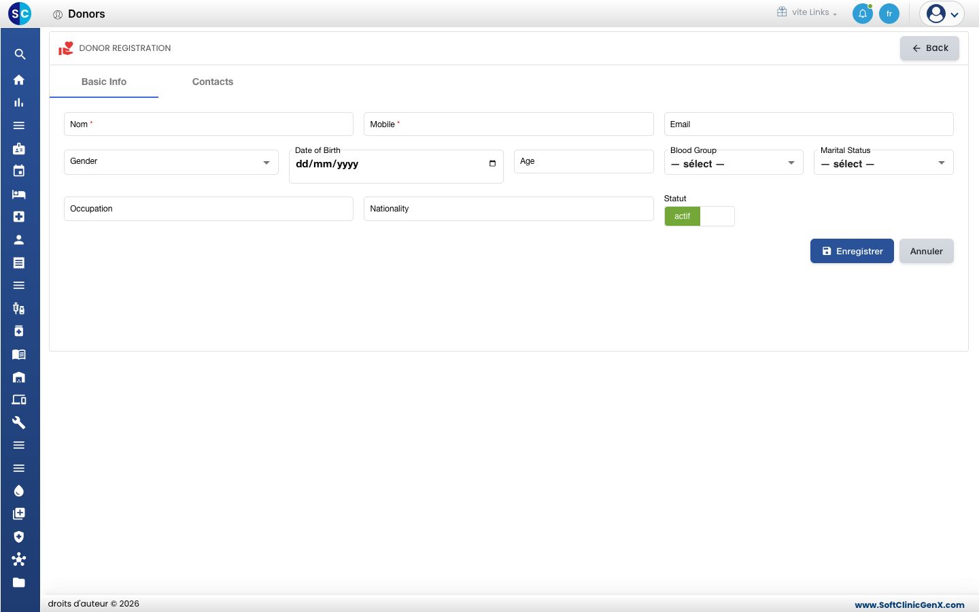Viewport: 979px width, 612px height.
Task: Switch language using the fr button
Action: click(x=889, y=14)
